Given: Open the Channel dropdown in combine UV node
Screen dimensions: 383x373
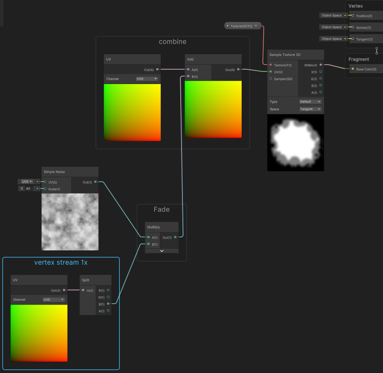Looking at the screenshot, I should point(147,79).
